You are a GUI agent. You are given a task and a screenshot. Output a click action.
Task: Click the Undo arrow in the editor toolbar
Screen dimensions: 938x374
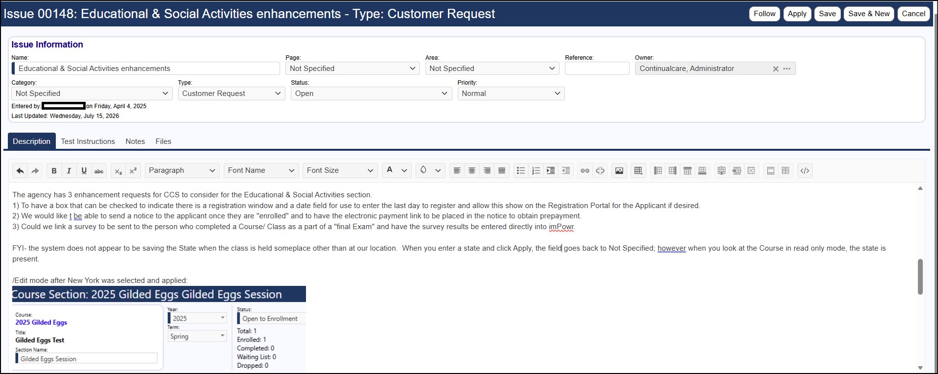click(20, 171)
